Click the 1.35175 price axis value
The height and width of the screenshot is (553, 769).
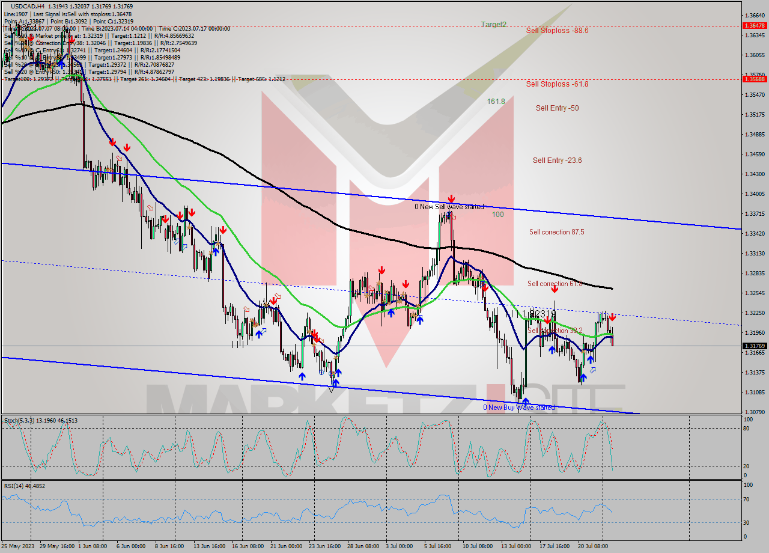coord(754,114)
